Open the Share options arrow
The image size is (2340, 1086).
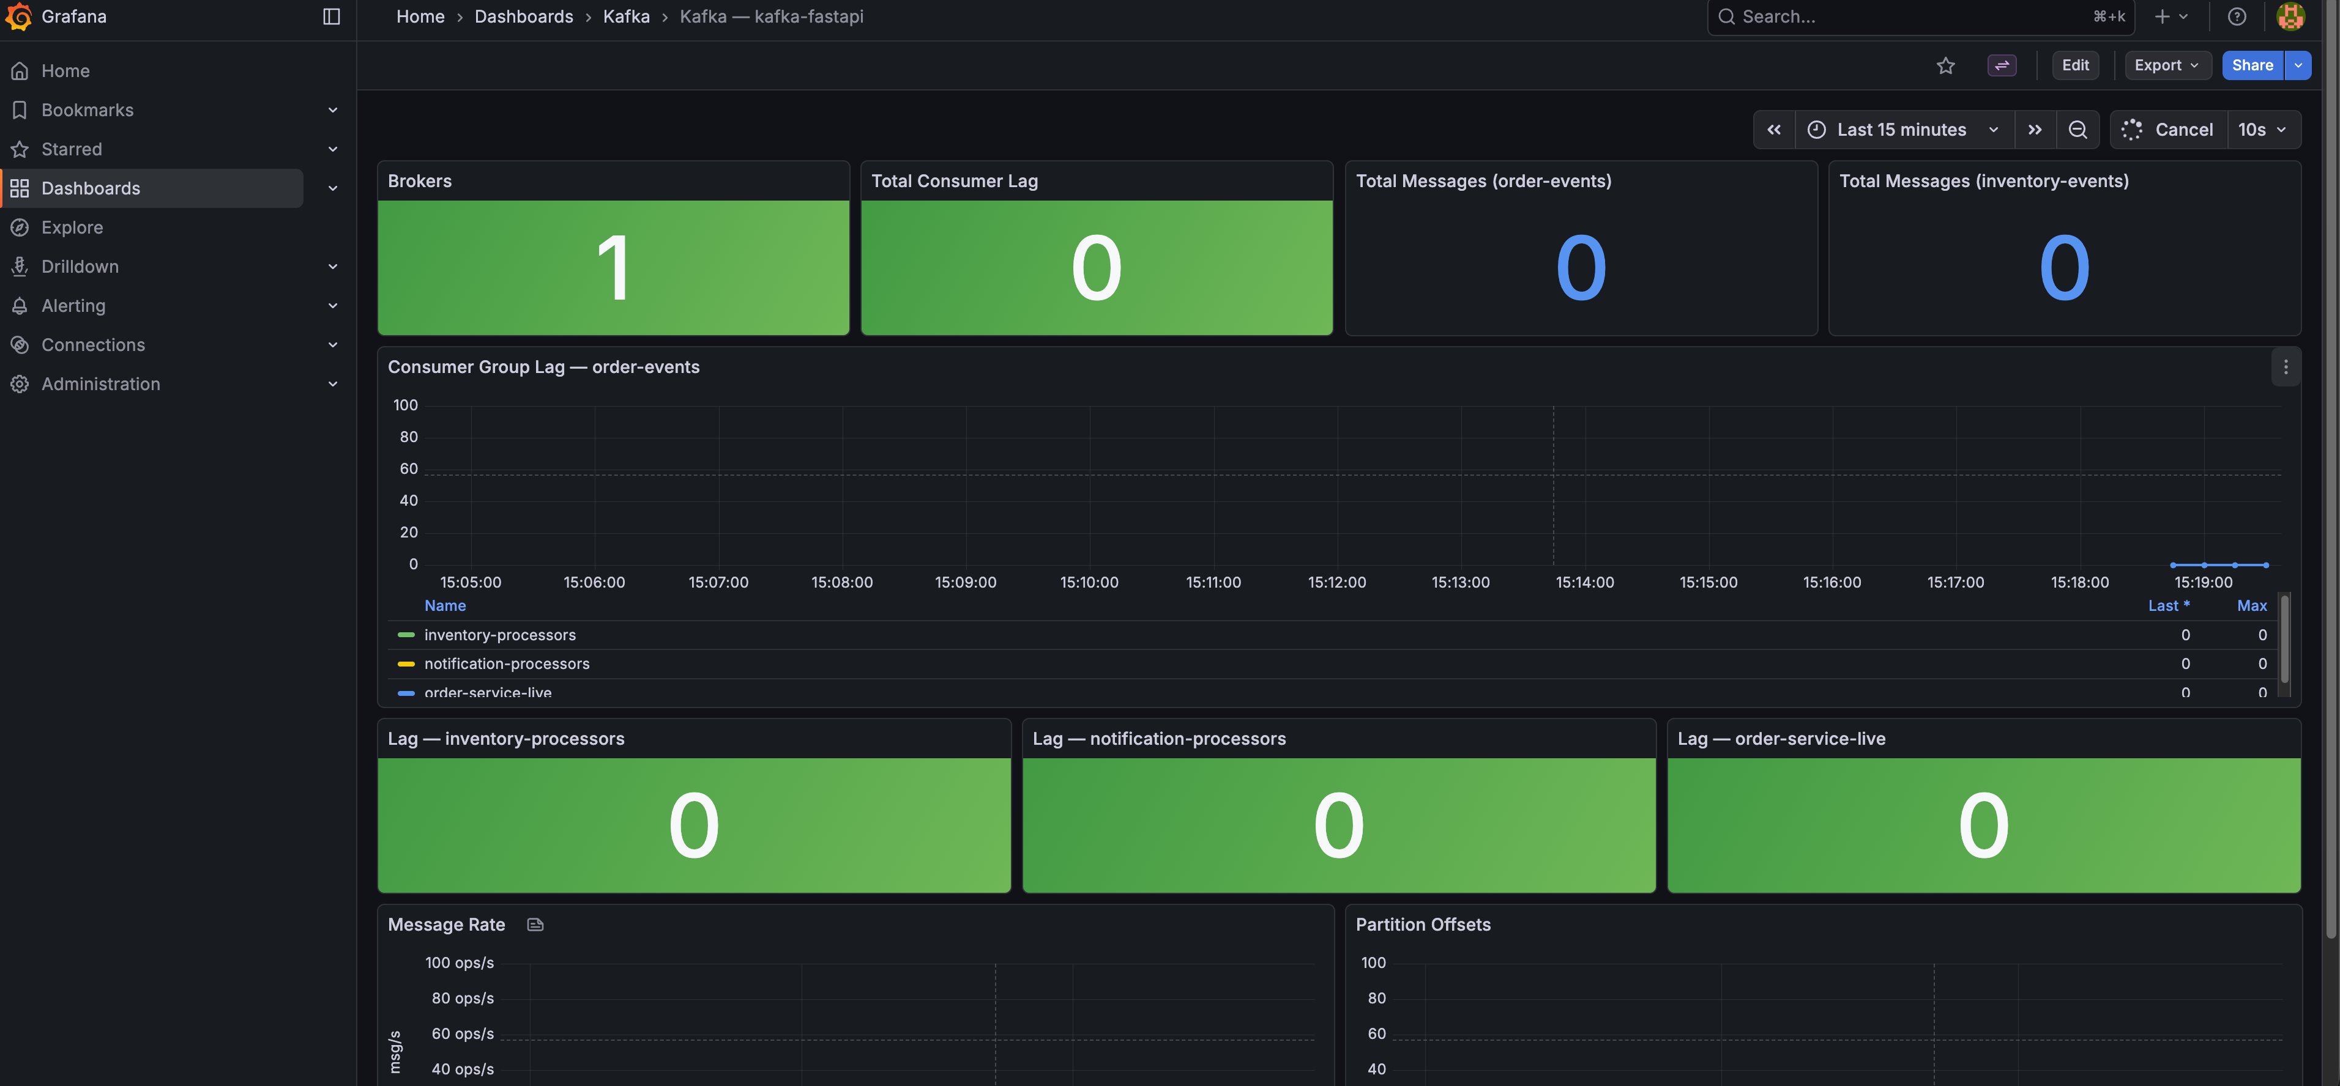coord(2297,65)
